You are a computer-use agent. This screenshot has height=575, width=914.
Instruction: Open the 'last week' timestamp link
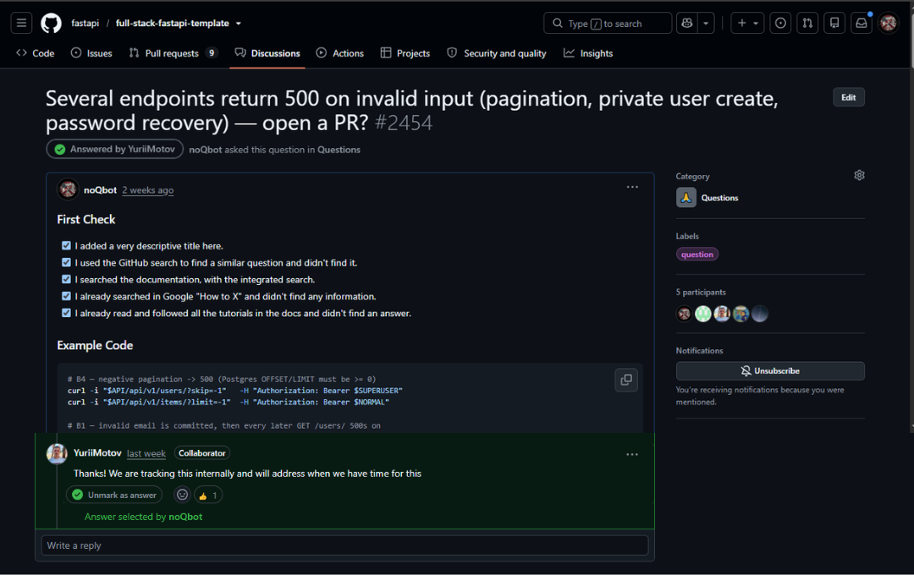click(x=146, y=453)
